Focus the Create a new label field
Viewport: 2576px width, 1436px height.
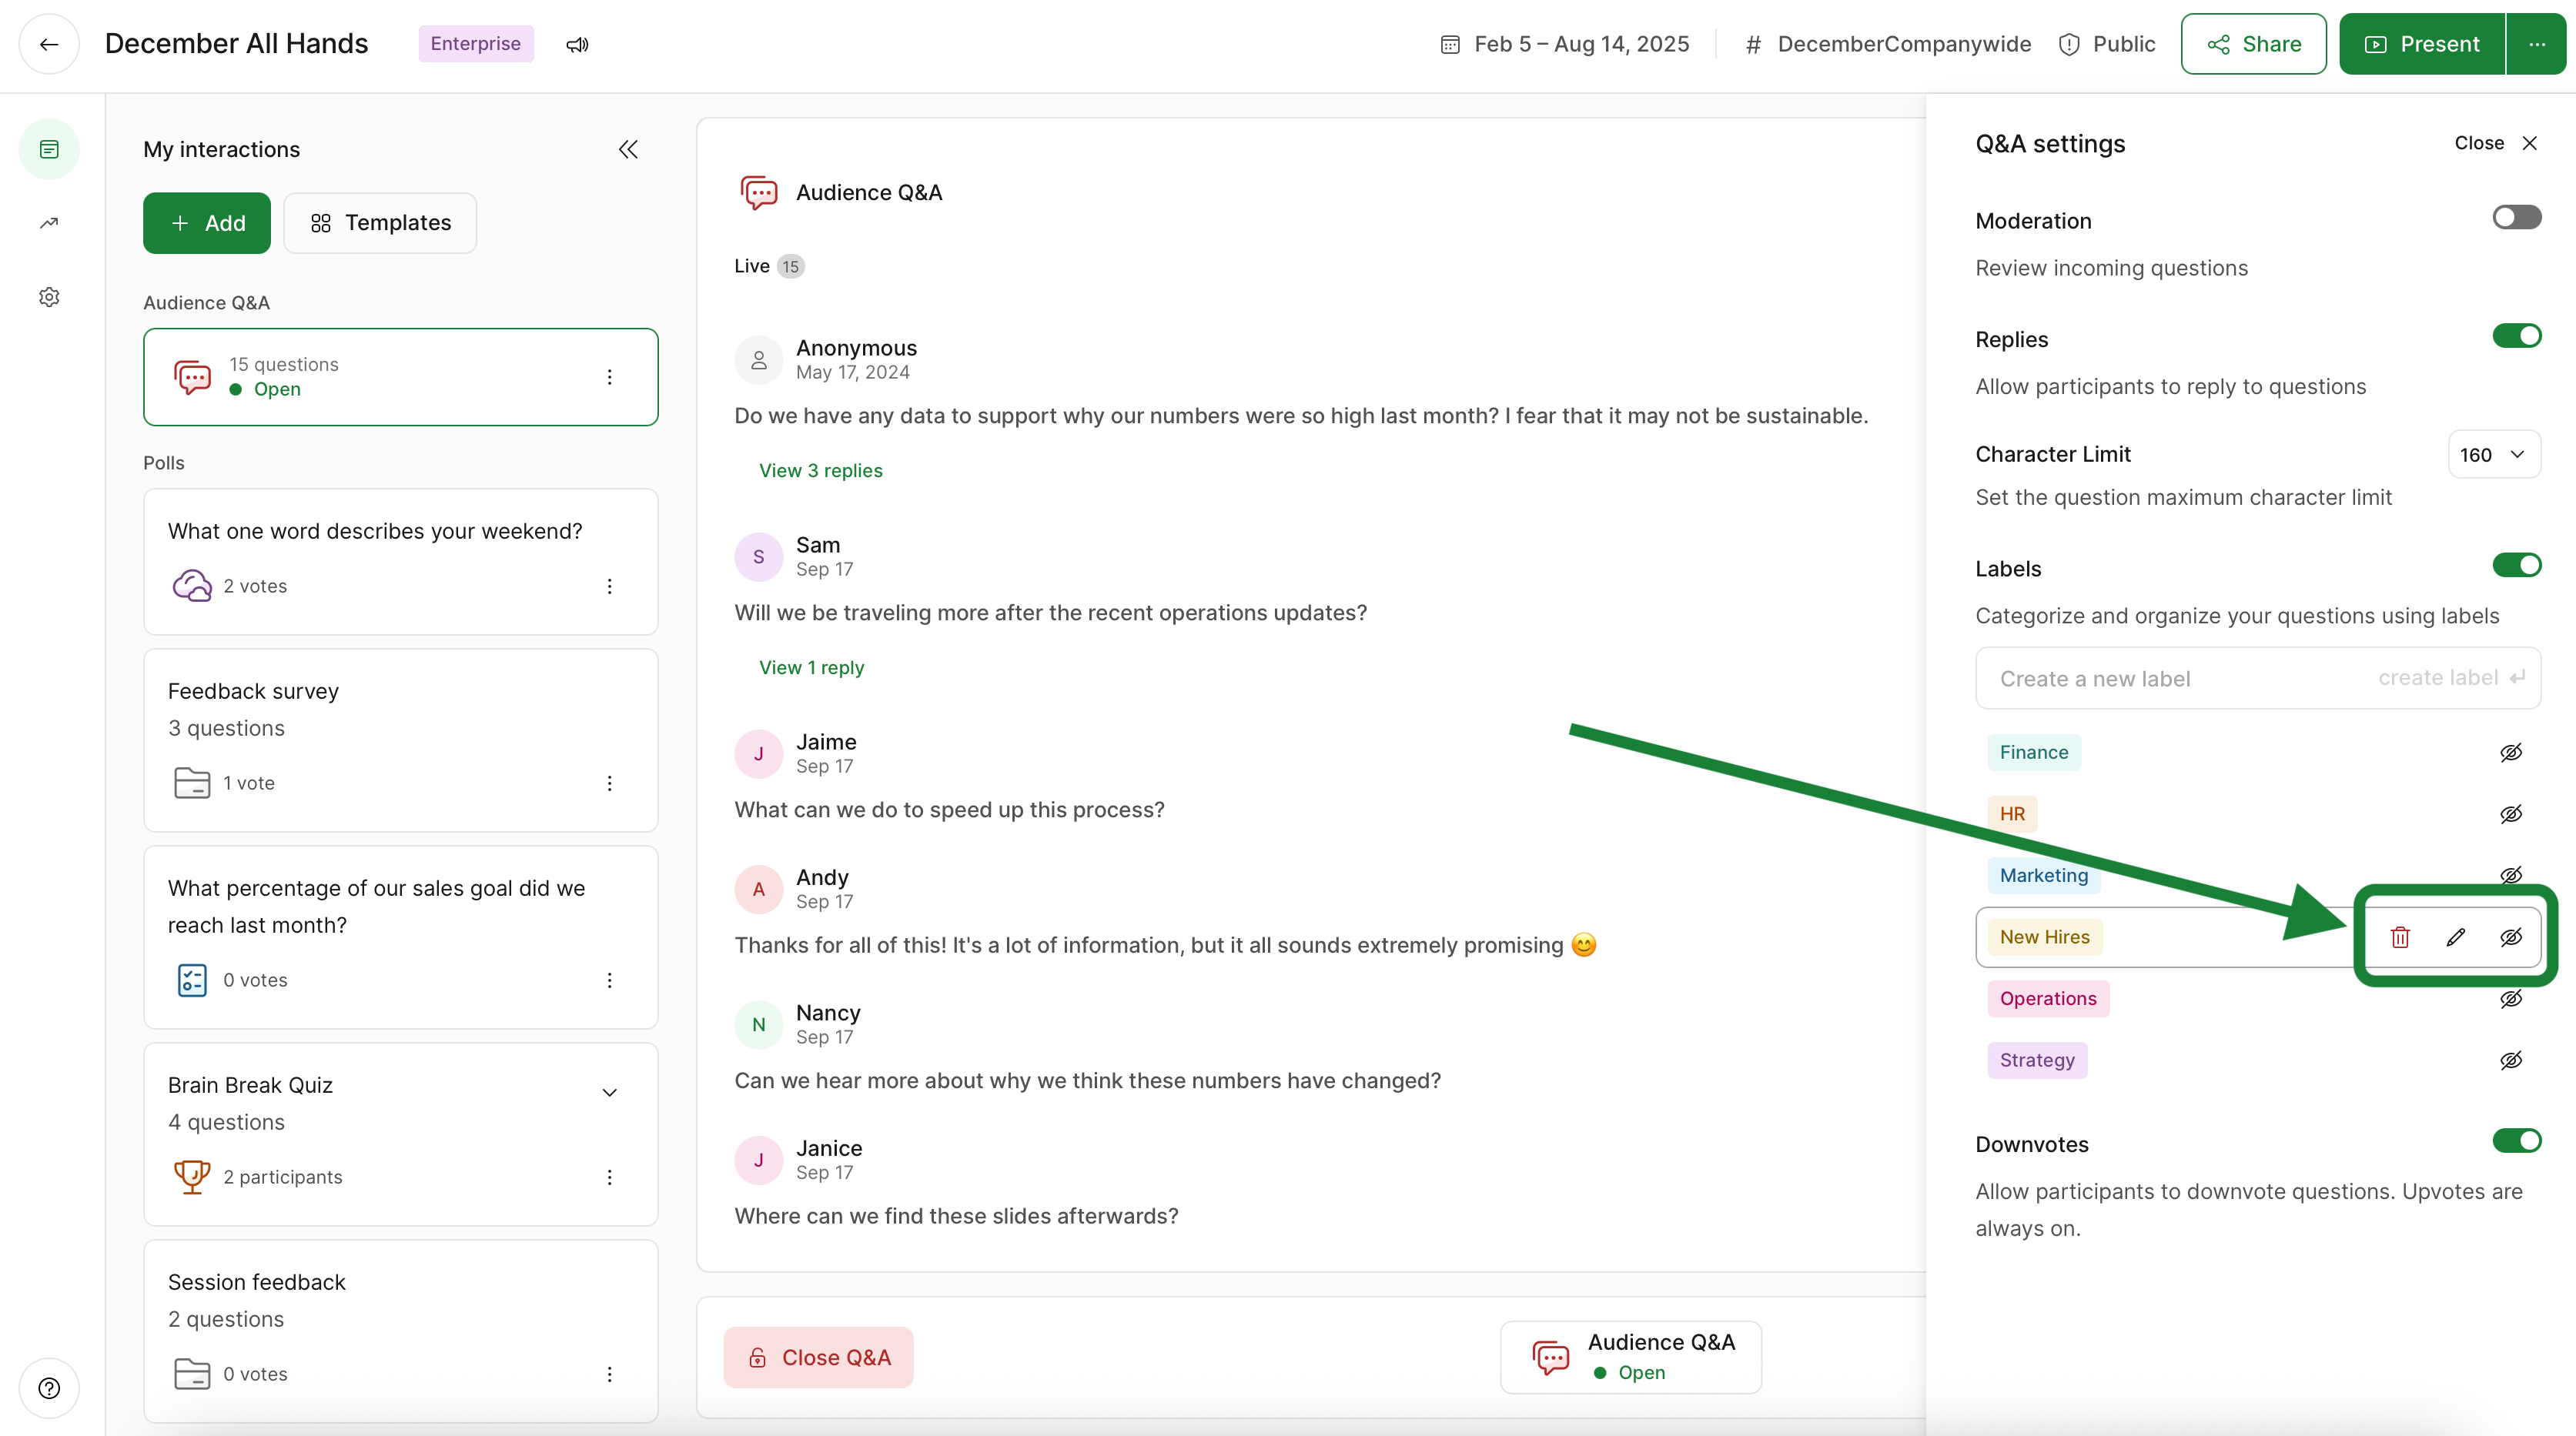[x=2257, y=679]
